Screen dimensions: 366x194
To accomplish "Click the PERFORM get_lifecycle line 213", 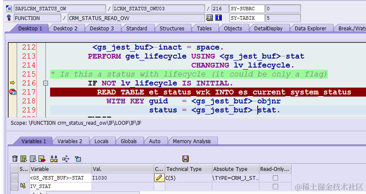I will coord(196,56).
